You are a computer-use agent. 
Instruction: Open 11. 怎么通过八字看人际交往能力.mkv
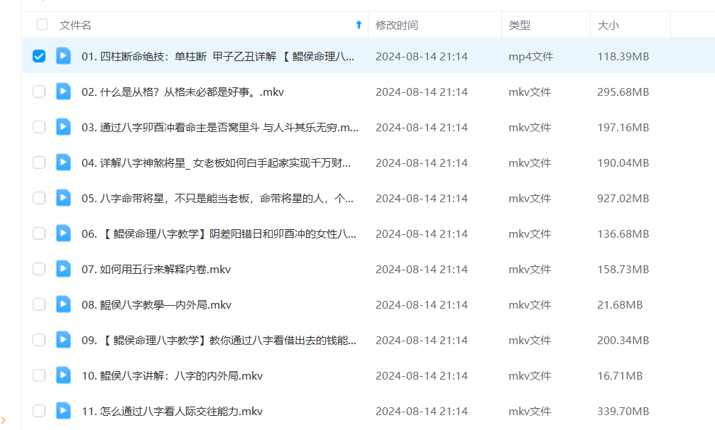pos(172,411)
